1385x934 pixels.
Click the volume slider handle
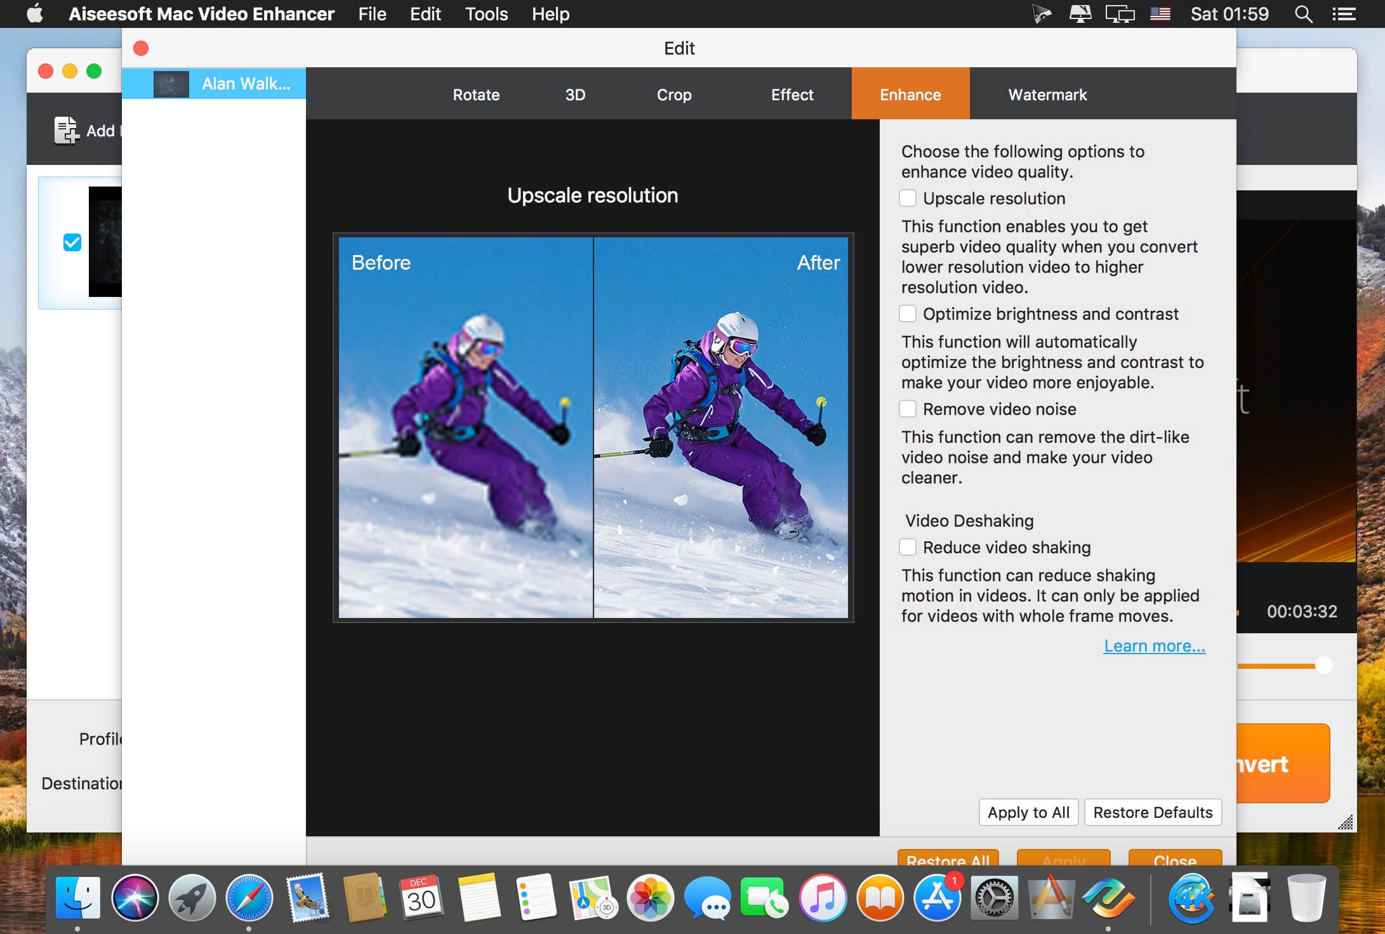coord(1323,665)
